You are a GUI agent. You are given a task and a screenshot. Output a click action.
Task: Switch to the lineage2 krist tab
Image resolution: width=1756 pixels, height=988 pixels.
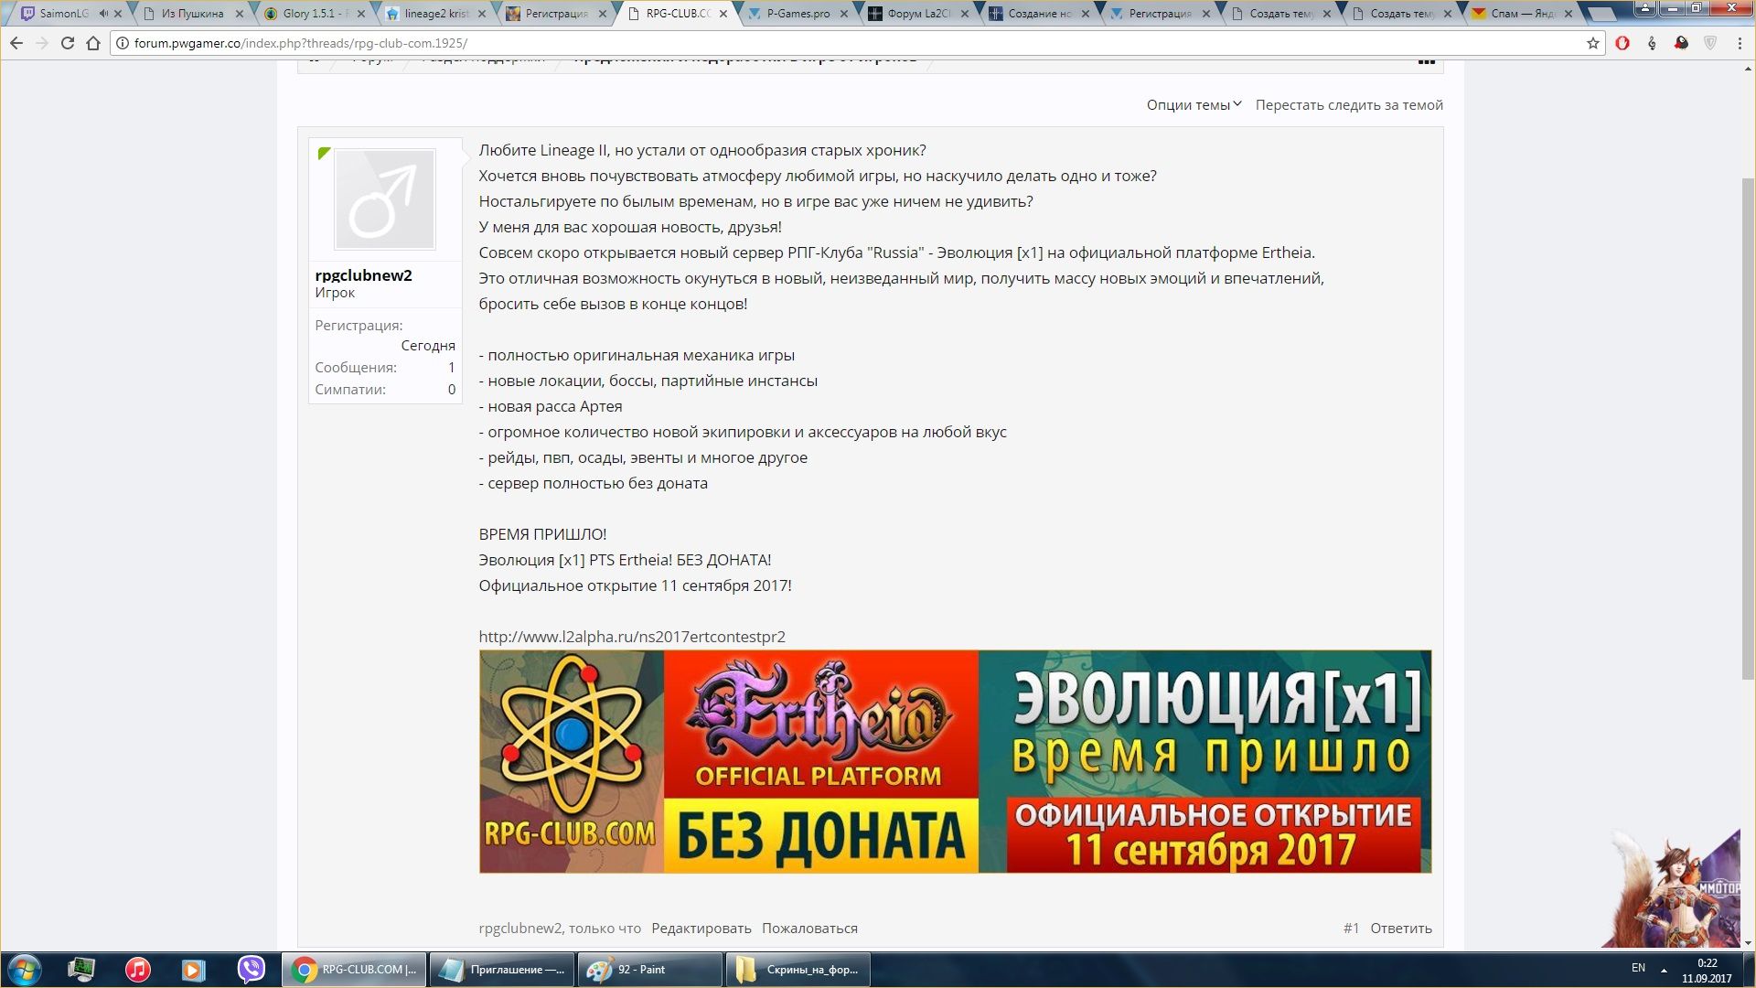435,14
